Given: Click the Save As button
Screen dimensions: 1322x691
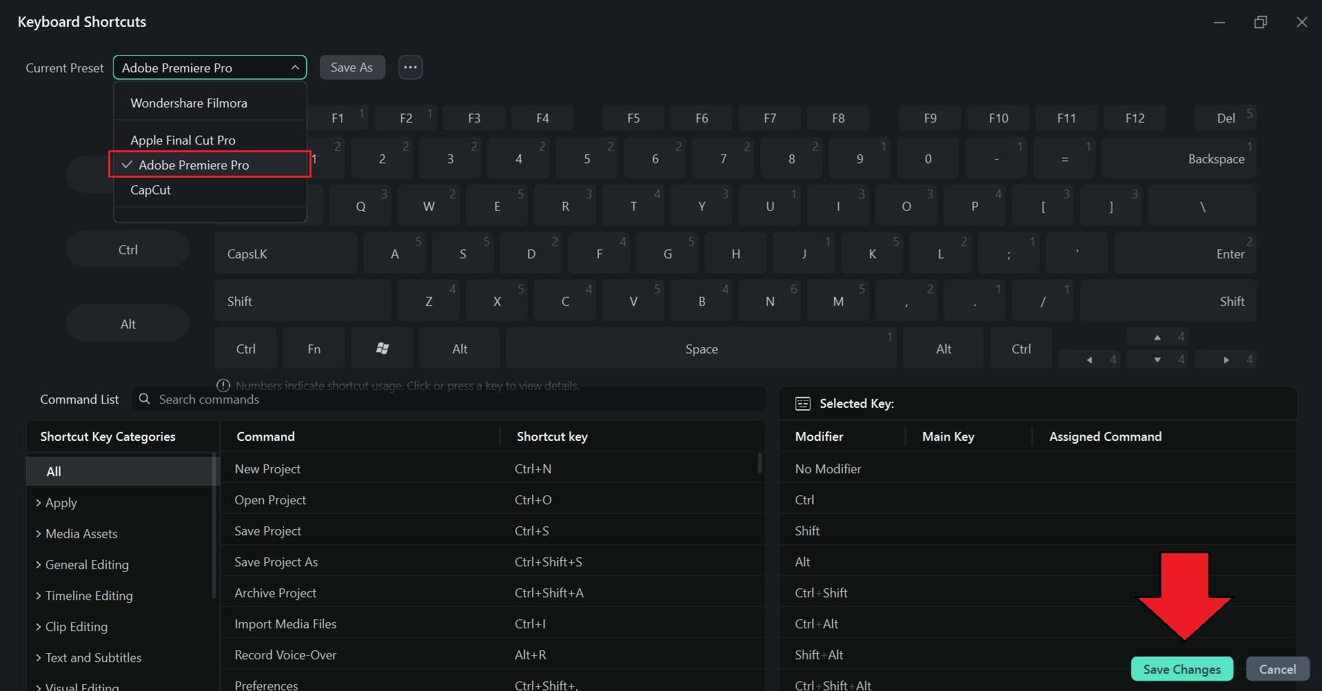Looking at the screenshot, I should pyautogui.click(x=352, y=68).
